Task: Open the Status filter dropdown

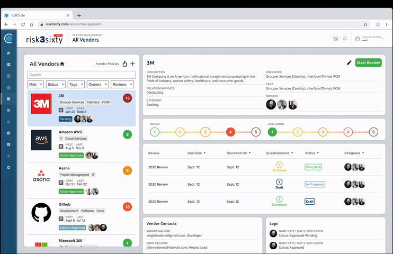Action: coord(56,85)
